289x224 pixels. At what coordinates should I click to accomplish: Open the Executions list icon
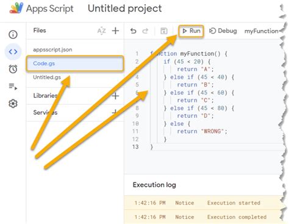tap(13, 87)
